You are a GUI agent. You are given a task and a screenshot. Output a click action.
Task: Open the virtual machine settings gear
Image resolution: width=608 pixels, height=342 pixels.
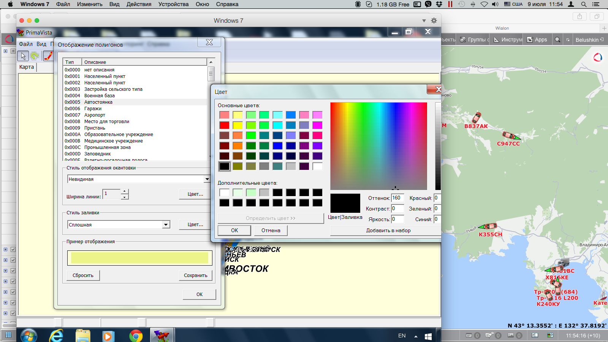434,21
